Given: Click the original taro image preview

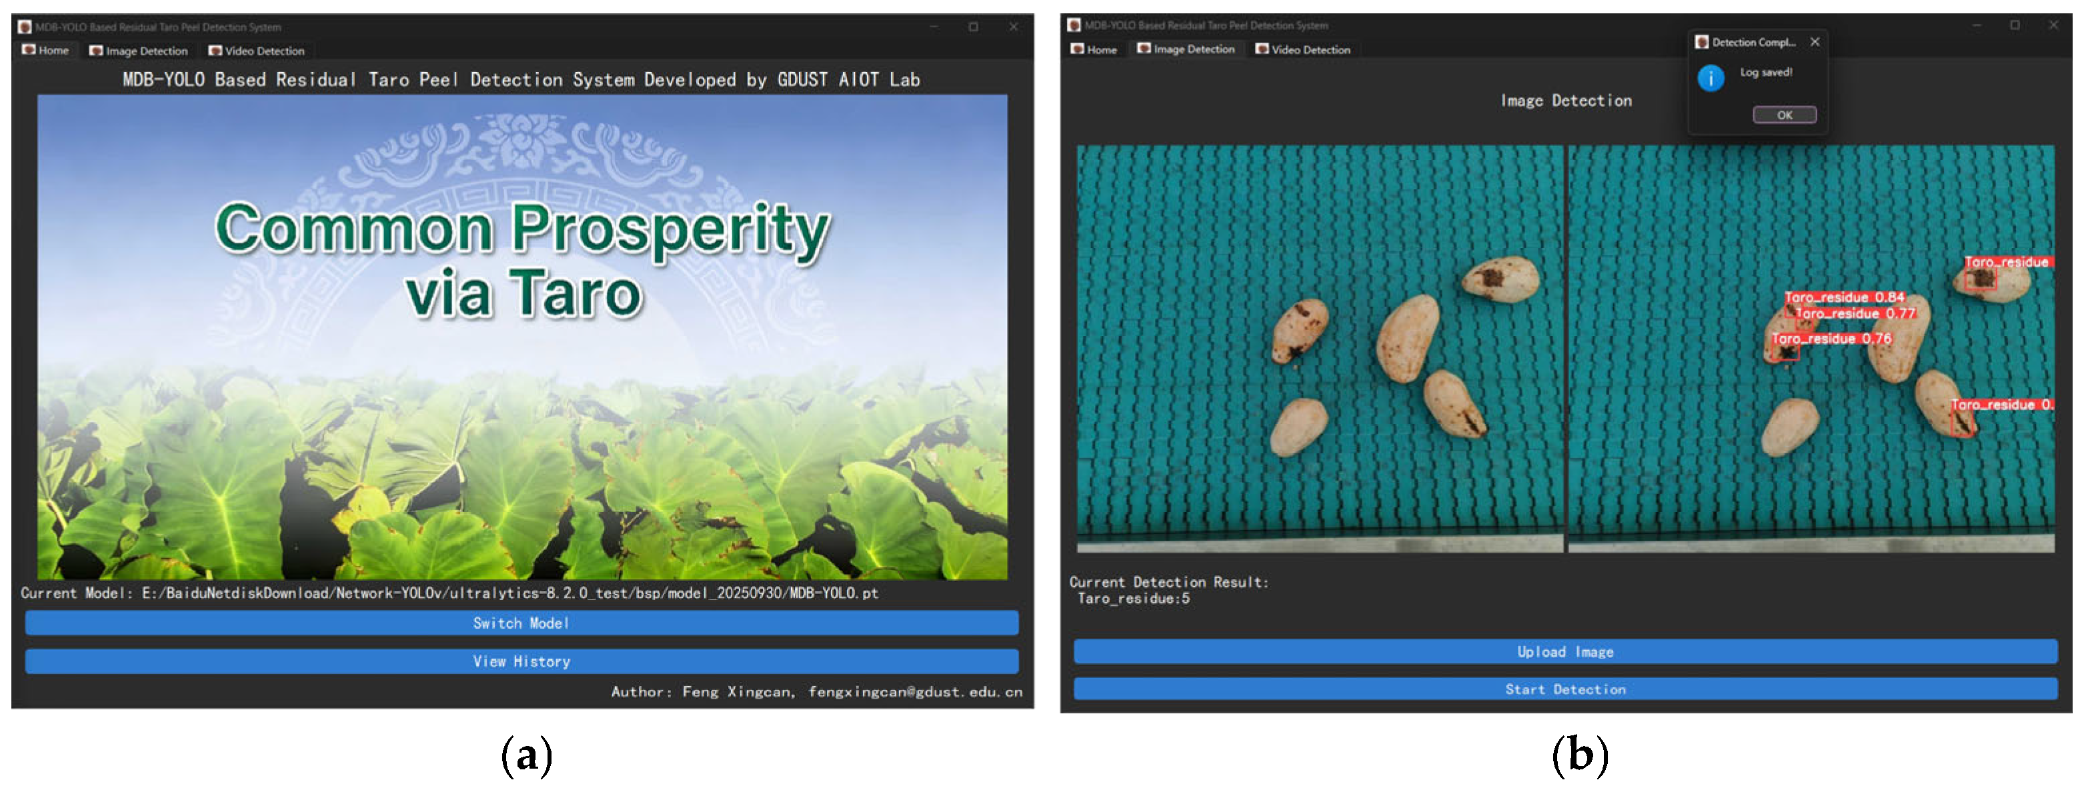Looking at the screenshot, I should pyautogui.click(x=1319, y=348).
